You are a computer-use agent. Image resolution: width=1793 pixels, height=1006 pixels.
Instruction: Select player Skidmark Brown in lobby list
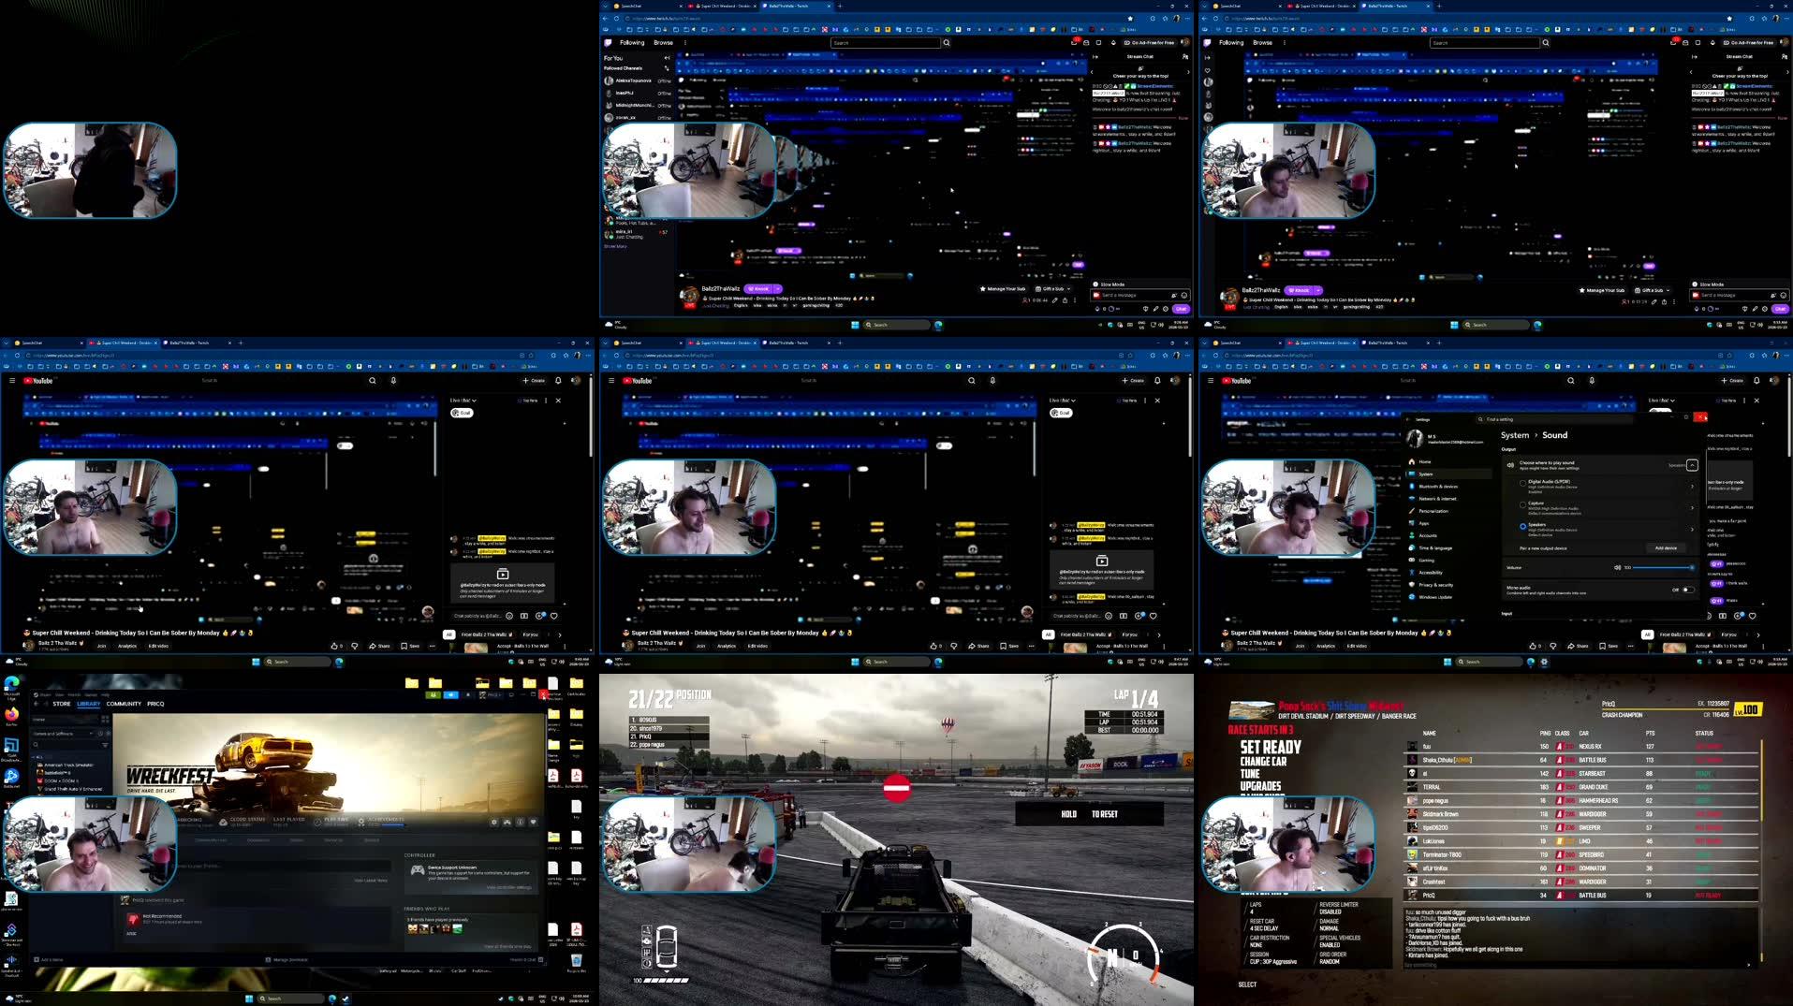pyautogui.click(x=1582, y=814)
